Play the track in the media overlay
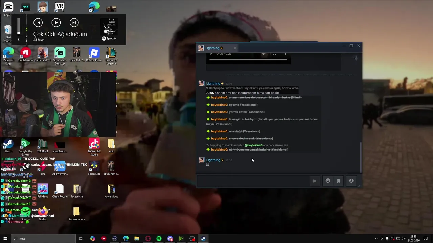433x243 pixels. click(x=56, y=23)
